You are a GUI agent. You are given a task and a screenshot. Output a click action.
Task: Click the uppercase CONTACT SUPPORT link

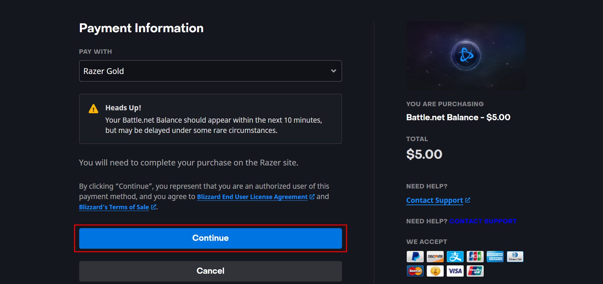[483, 221]
